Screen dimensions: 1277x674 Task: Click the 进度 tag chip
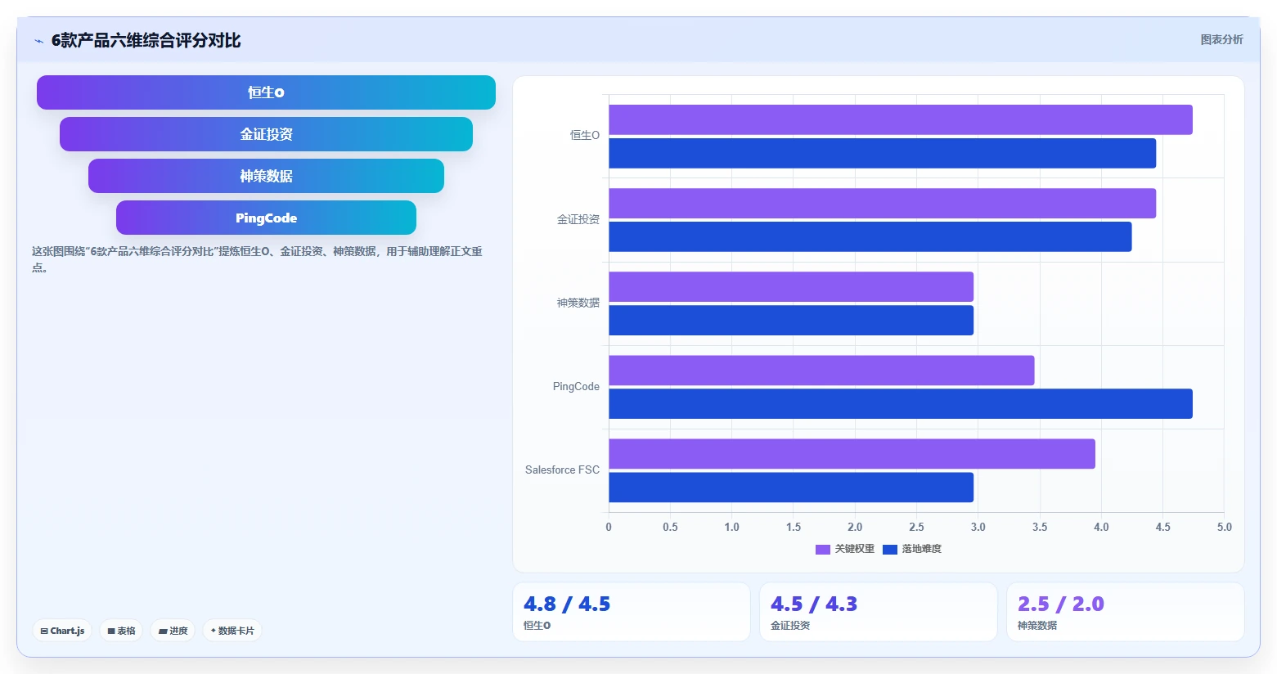pyautogui.click(x=173, y=631)
